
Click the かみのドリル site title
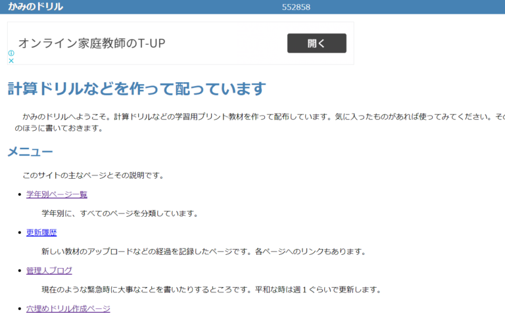click(36, 7)
